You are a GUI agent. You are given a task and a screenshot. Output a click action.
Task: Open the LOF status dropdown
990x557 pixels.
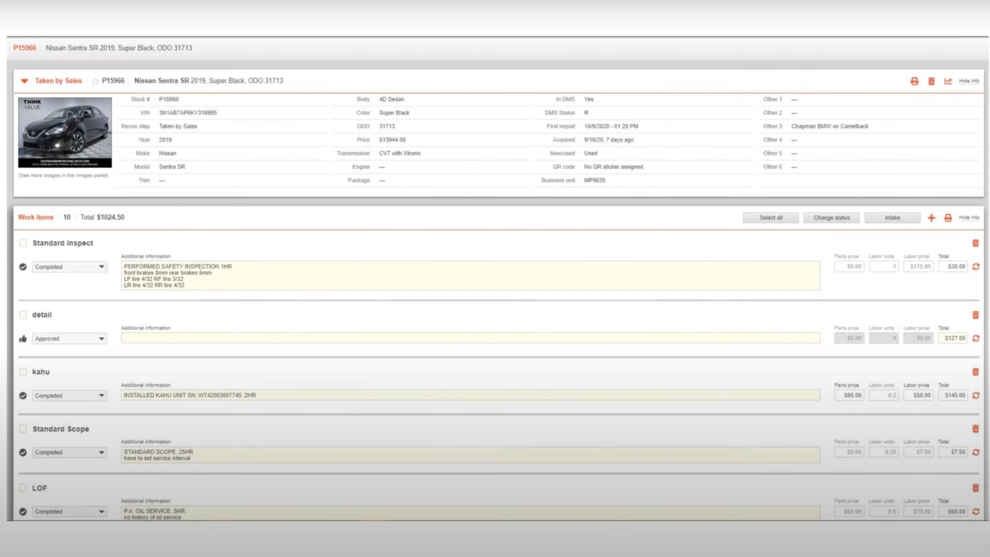(x=70, y=512)
